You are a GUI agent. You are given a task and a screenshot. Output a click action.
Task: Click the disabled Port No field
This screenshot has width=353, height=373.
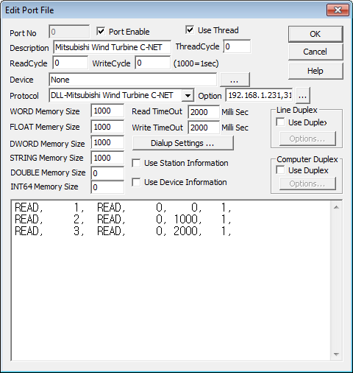point(69,32)
